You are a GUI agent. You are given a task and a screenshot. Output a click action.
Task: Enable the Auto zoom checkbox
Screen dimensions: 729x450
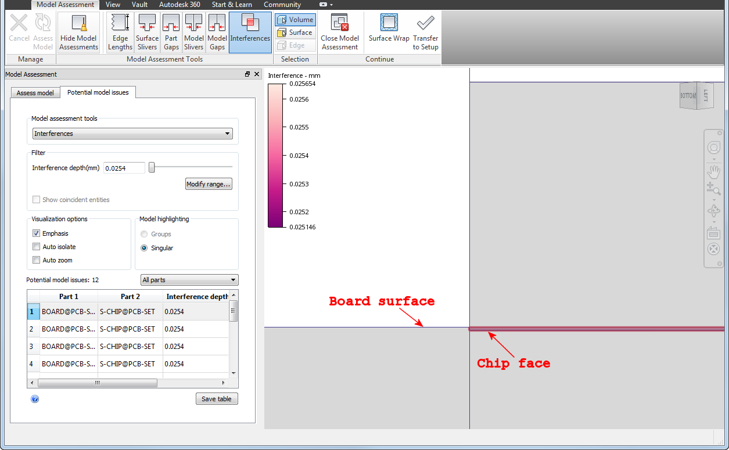36,260
